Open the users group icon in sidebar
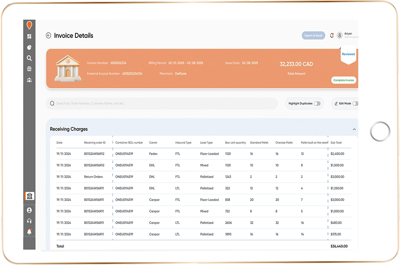The image size is (400, 265). pyautogui.click(x=29, y=80)
